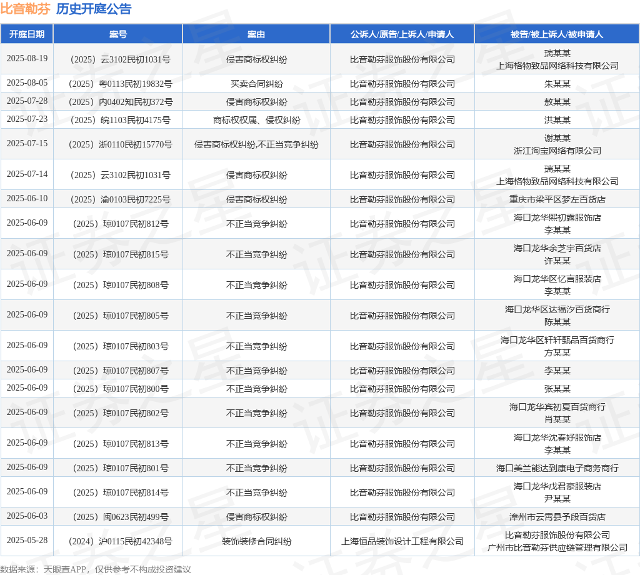
Task: Click defendant 敖某某
Action: click(x=557, y=102)
